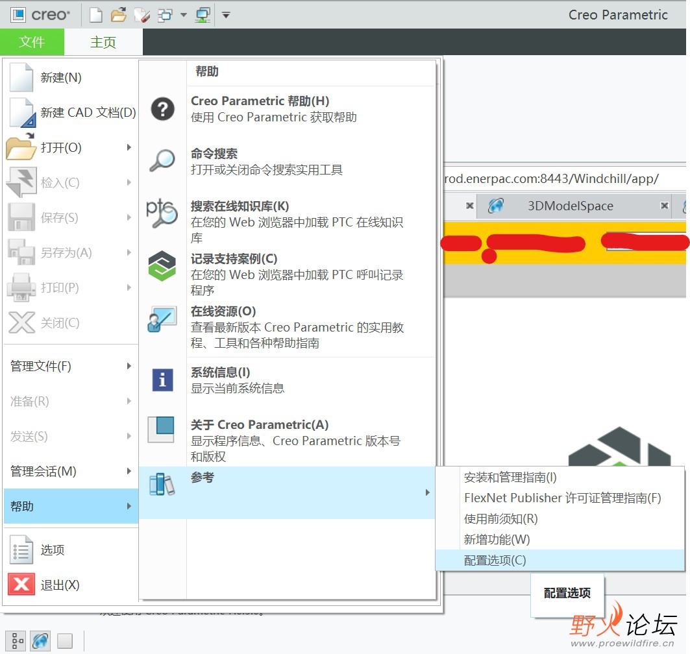Click the Windows switcher icon in toolbar

pos(165,15)
